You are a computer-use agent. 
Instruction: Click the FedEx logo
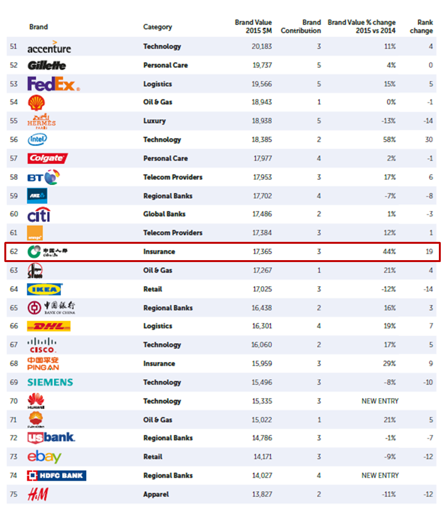pos(54,84)
